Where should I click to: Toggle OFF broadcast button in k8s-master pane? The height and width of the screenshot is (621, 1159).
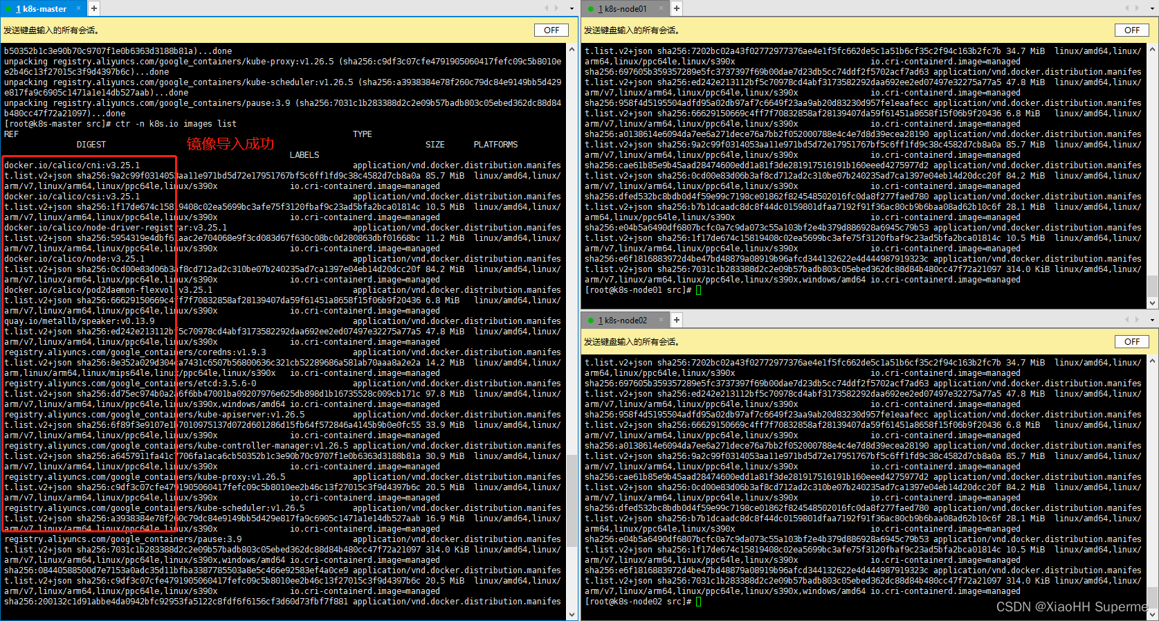coord(551,30)
